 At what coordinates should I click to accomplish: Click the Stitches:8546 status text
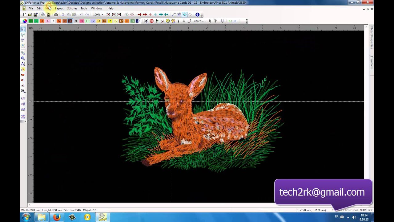point(72,210)
